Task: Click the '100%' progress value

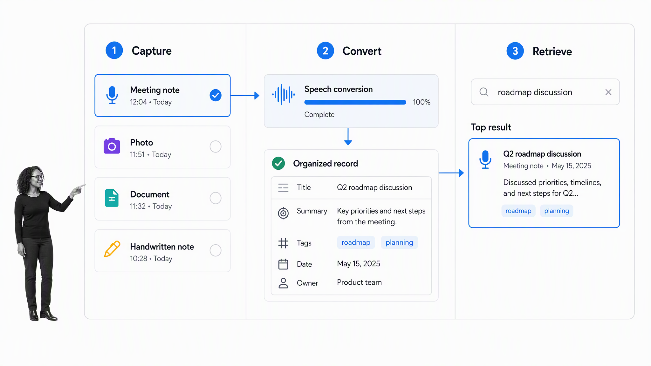Action: pyautogui.click(x=421, y=102)
